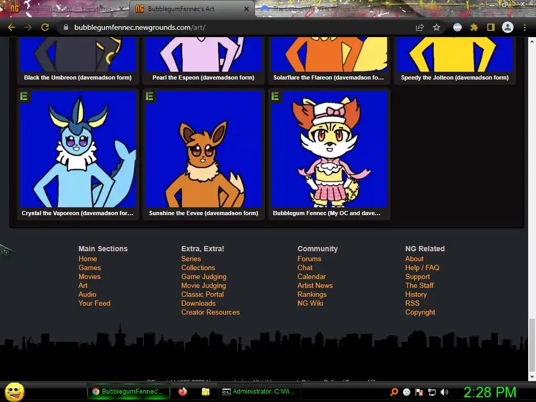
Task: Click the E rating badge on Sunshine the Eevee
Action: click(x=149, y=96)
